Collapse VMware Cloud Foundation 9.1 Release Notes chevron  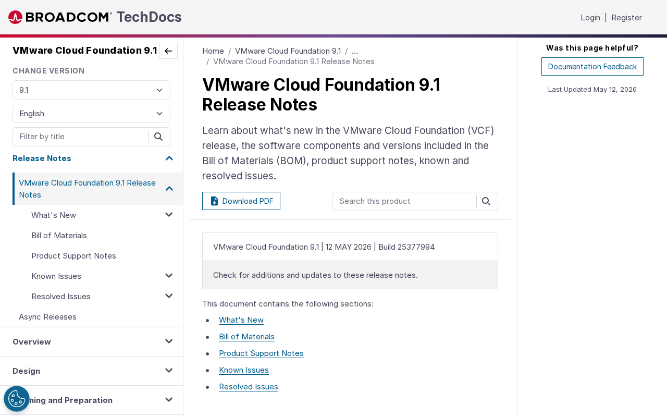coord(169,189)
